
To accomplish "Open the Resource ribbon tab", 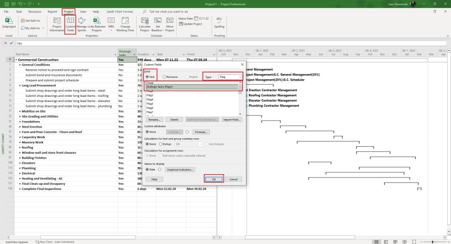I will tap(35, 12).
